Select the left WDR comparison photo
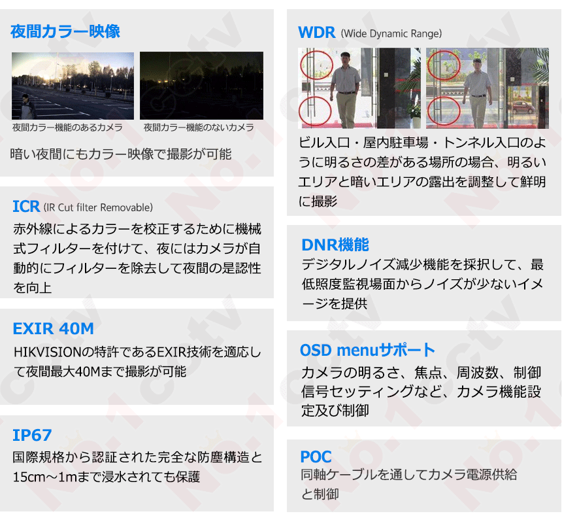 click(x=359, y=88)
